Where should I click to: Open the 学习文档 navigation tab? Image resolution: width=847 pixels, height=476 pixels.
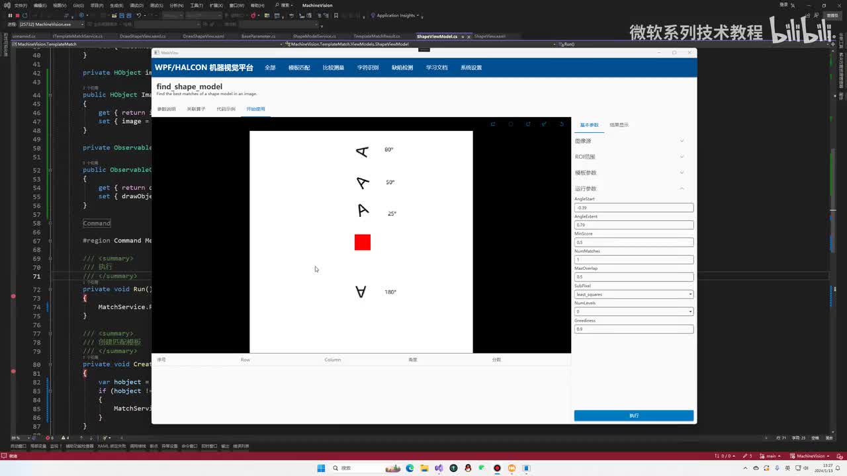pos(437,67)
